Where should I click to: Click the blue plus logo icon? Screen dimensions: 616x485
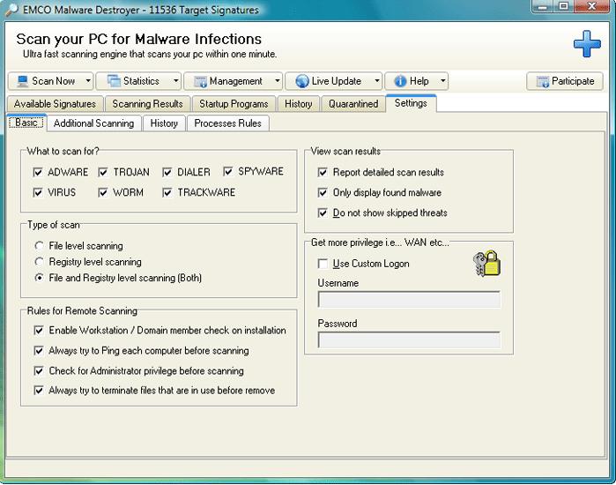pos(587,44)
